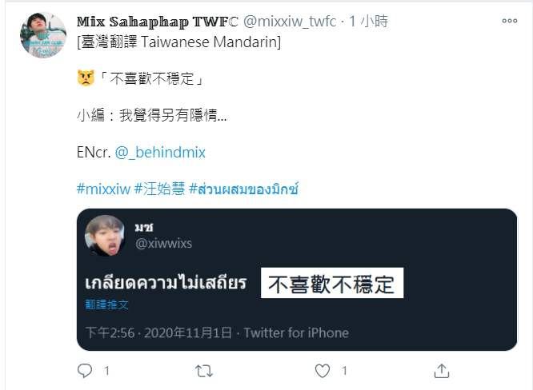Open the Thai hashtag #ส่วนผสมของมิกซ์
Viewport: 533px width, 390px height.
[244, 189]
